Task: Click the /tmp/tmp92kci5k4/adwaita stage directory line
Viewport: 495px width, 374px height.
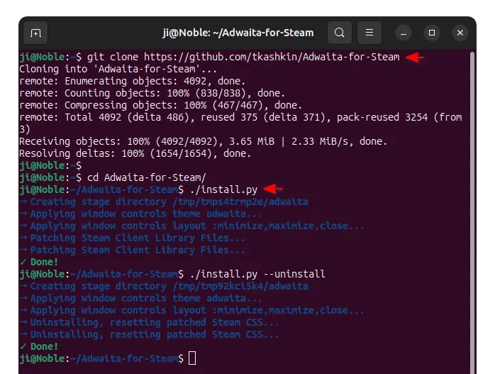Action: [164, 286]
